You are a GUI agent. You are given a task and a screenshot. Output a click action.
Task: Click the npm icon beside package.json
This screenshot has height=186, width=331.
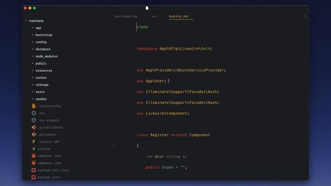point(34,177)
